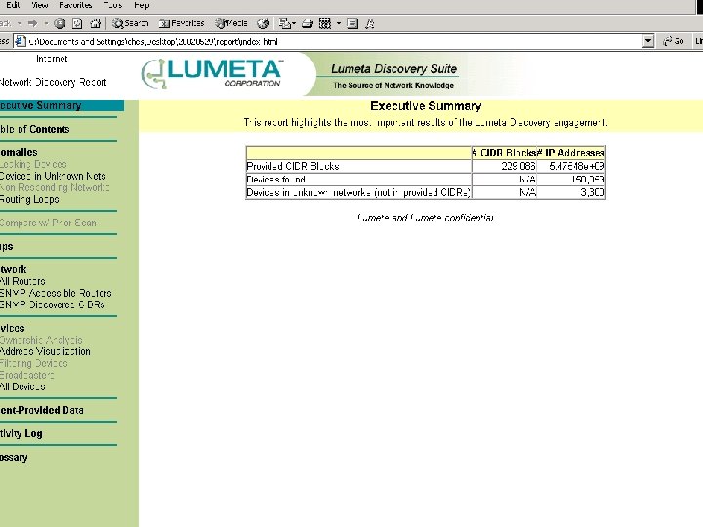The image size is (703, 527).
Task: Open Table of Contents sidebar link
Action: click(34, 129)
